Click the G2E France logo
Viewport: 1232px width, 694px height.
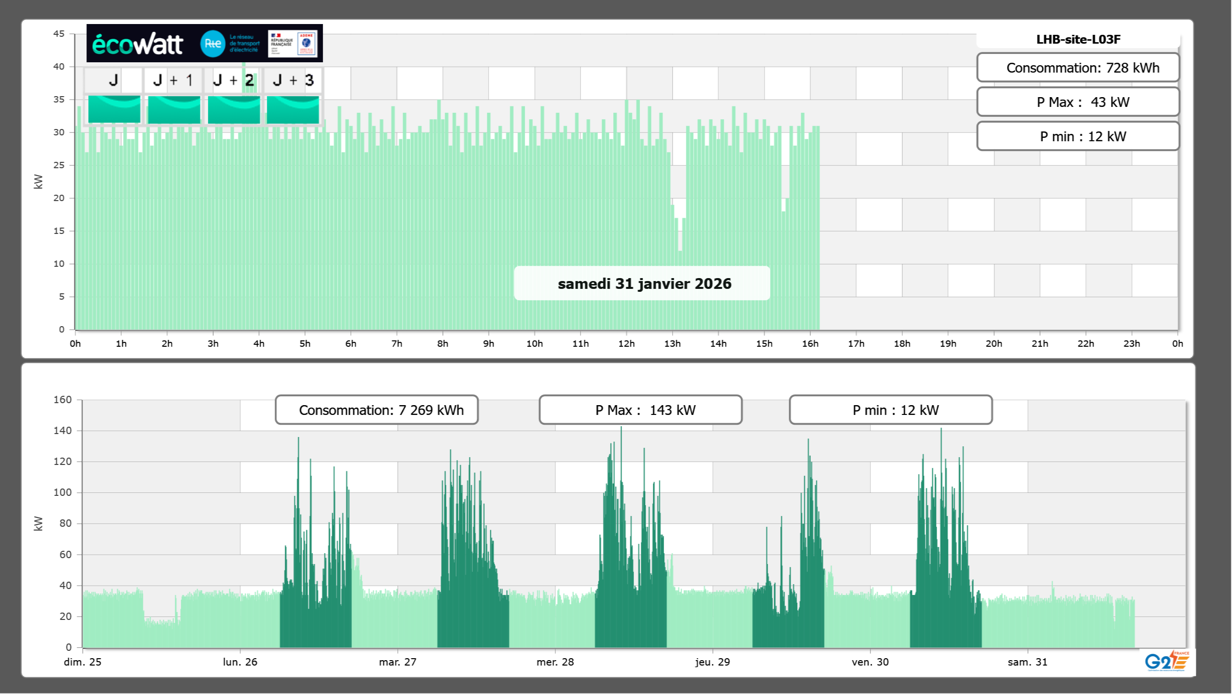click(1166, 661)
